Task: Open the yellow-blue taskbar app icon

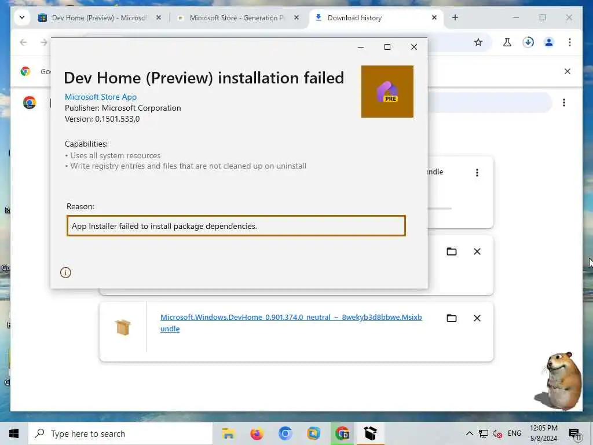Action: click(313, 433)
